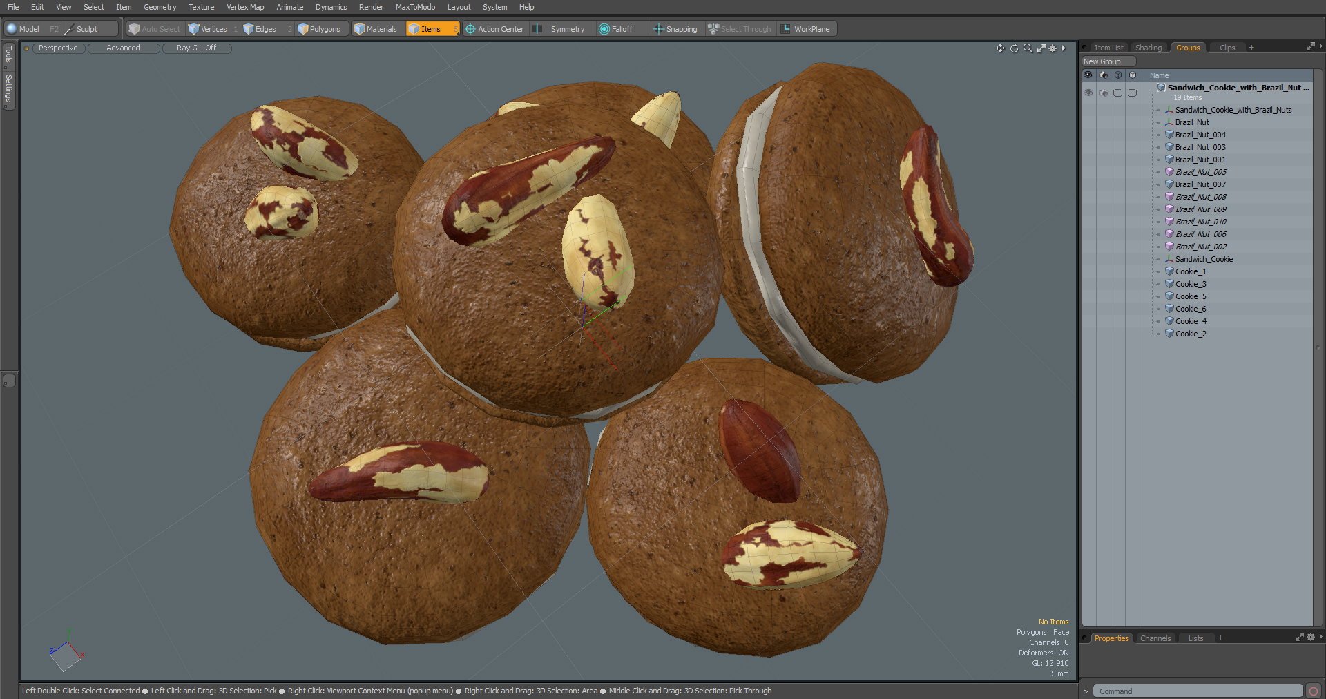Open the Advanced shading dropdown

[123, 48]
